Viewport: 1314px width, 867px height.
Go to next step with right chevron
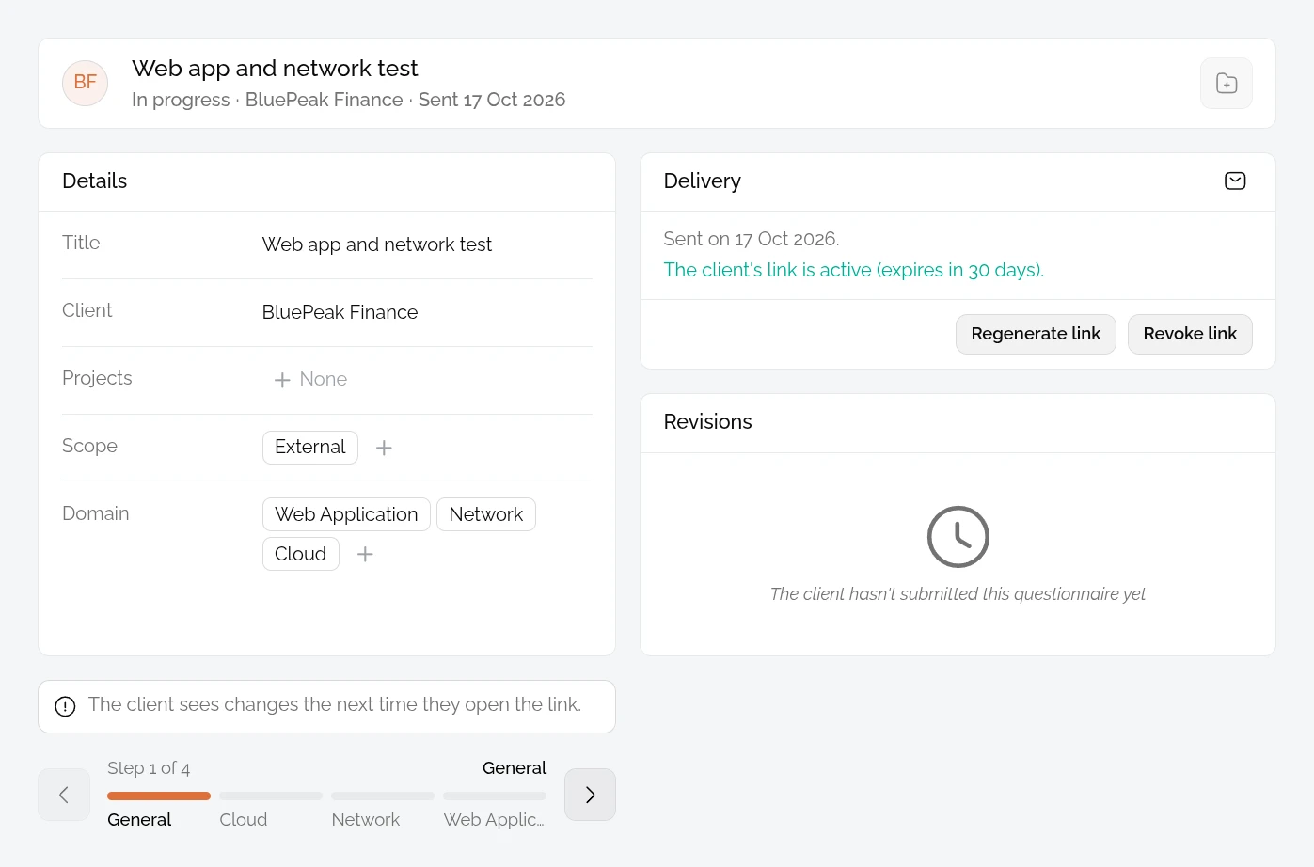tap(590, 795)
